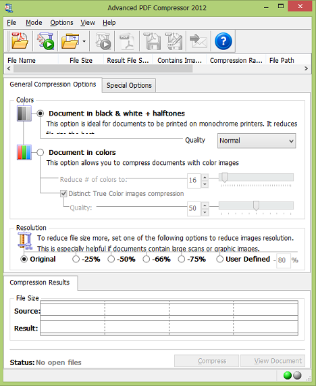Select the -75% resolution option

[x=182, y=259]
